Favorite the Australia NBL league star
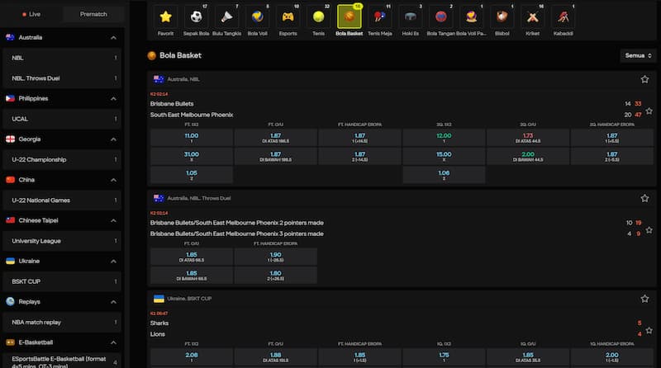This screenshot has width=661, height=368. pyautogui.click(x=644, y=79)
